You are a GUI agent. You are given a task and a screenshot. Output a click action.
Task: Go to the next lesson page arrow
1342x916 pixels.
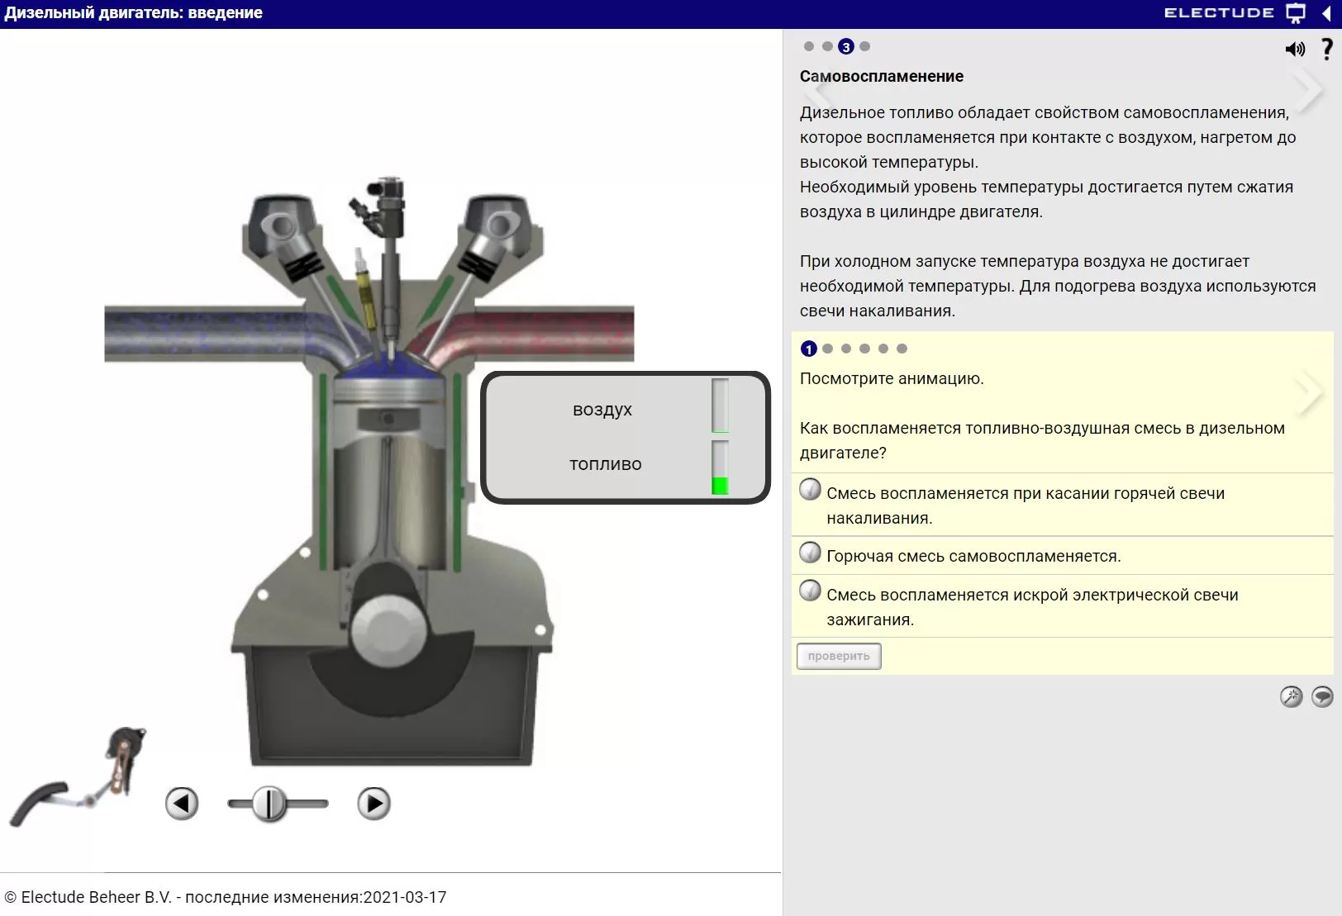click(x=1308, y=89)
